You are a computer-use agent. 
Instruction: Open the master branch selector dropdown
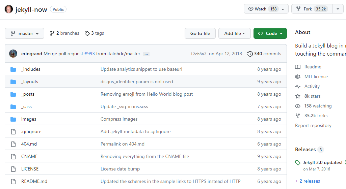click(25, 33)
